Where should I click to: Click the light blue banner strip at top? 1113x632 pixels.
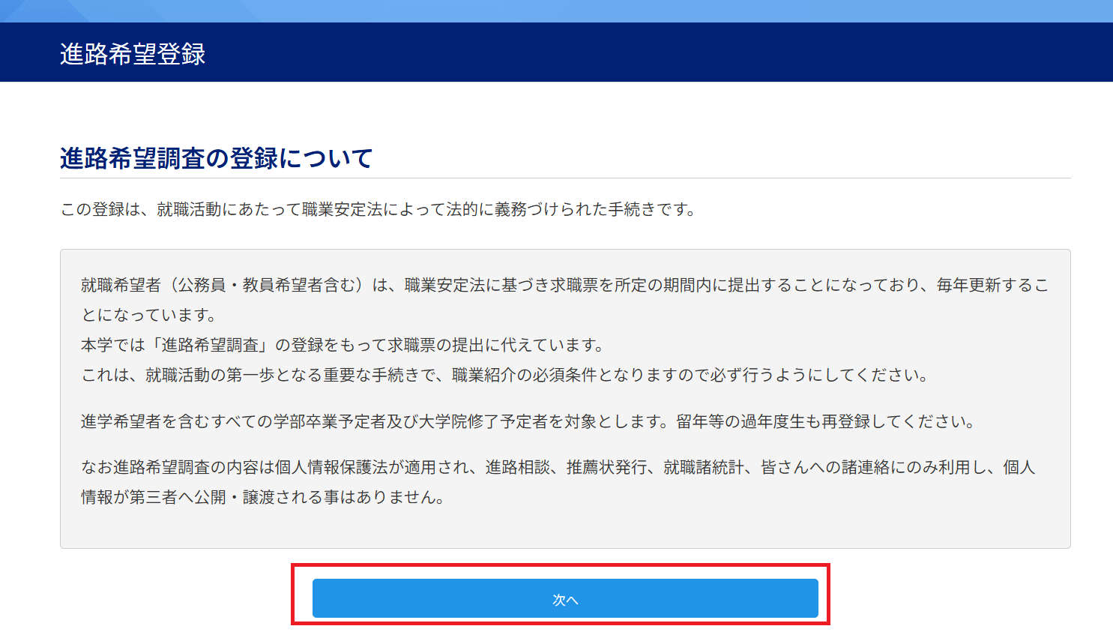pyautogui.click(x=556, y=10)
